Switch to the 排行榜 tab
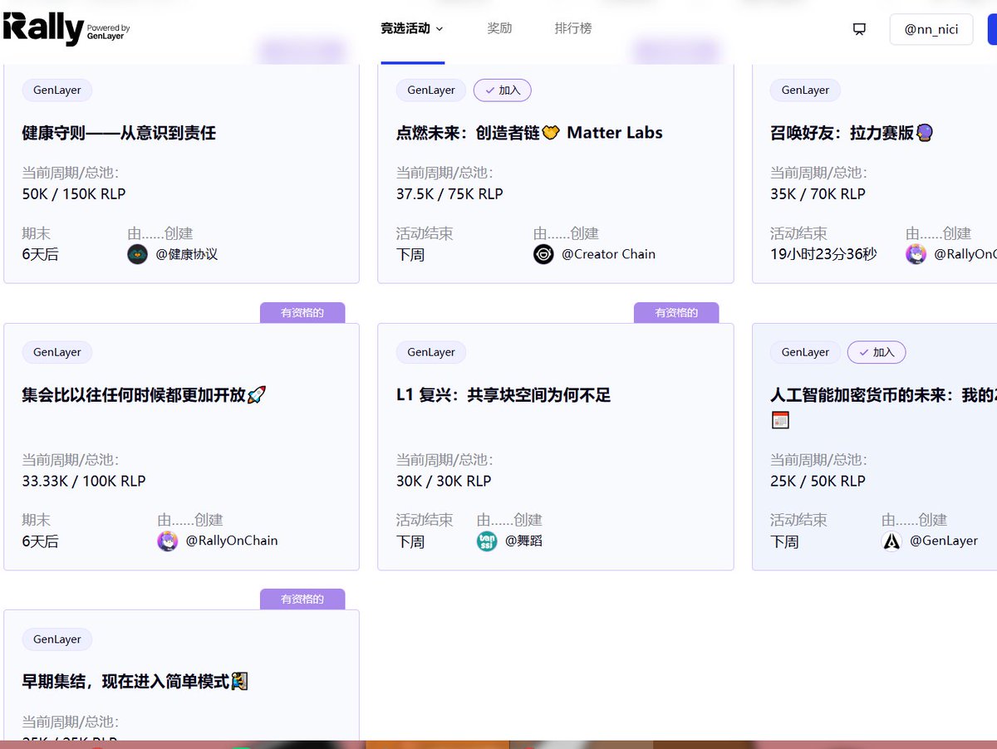The height and width of the screenshot is (749, 997). [x=573, y=28]
